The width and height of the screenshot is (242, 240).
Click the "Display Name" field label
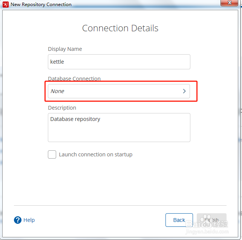(65, 49)
